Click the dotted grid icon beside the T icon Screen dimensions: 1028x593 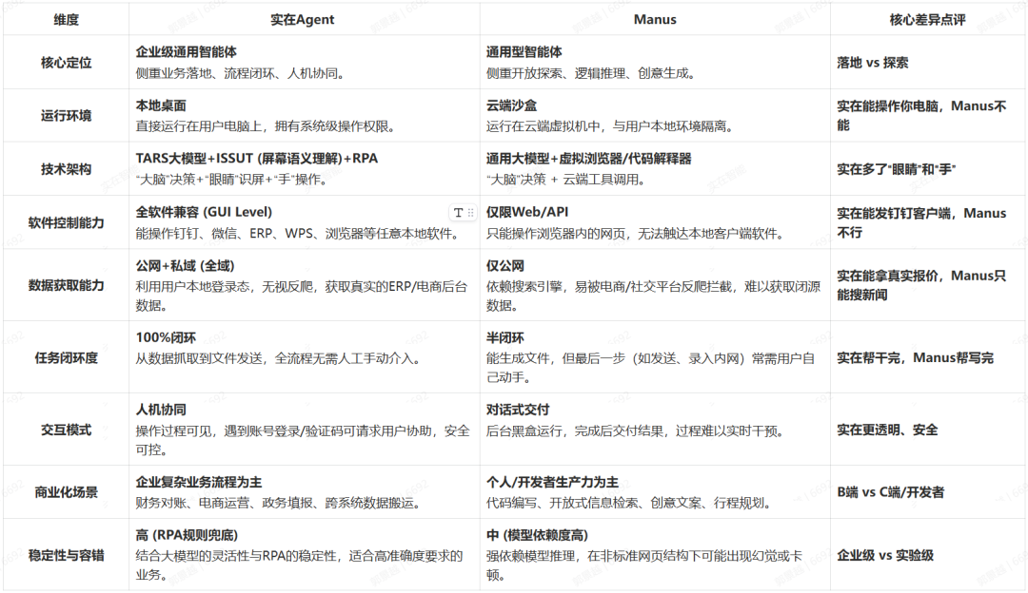pos(470,213)
